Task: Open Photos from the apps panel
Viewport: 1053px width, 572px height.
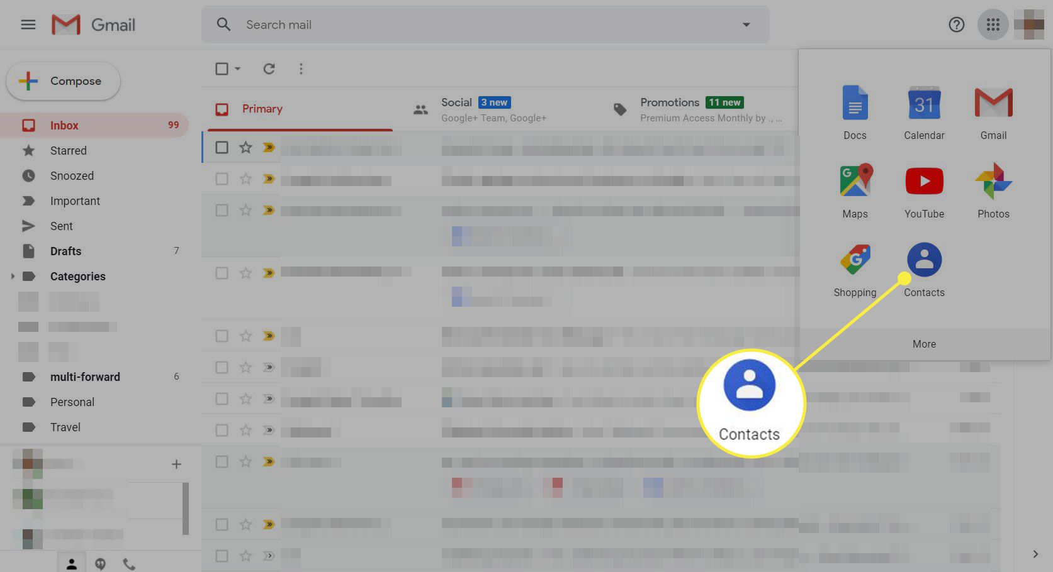Action: click(x=993, y=192)
